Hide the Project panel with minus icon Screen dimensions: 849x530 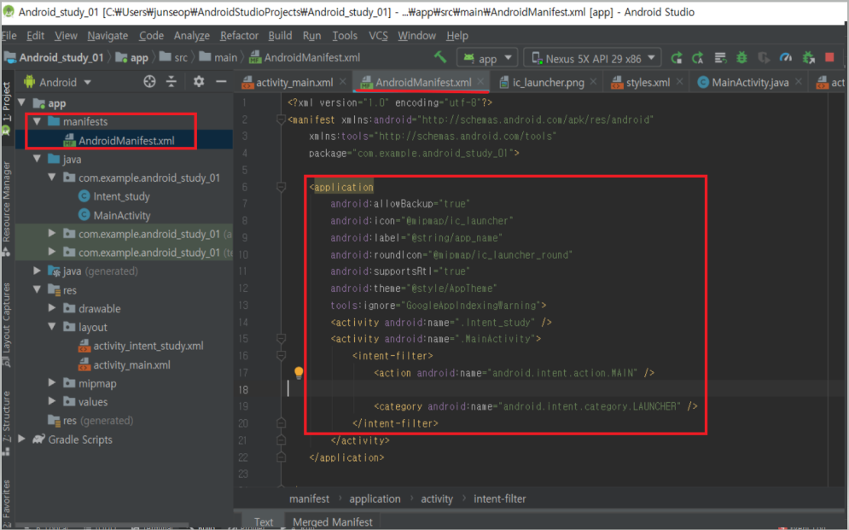pos(221,82)
